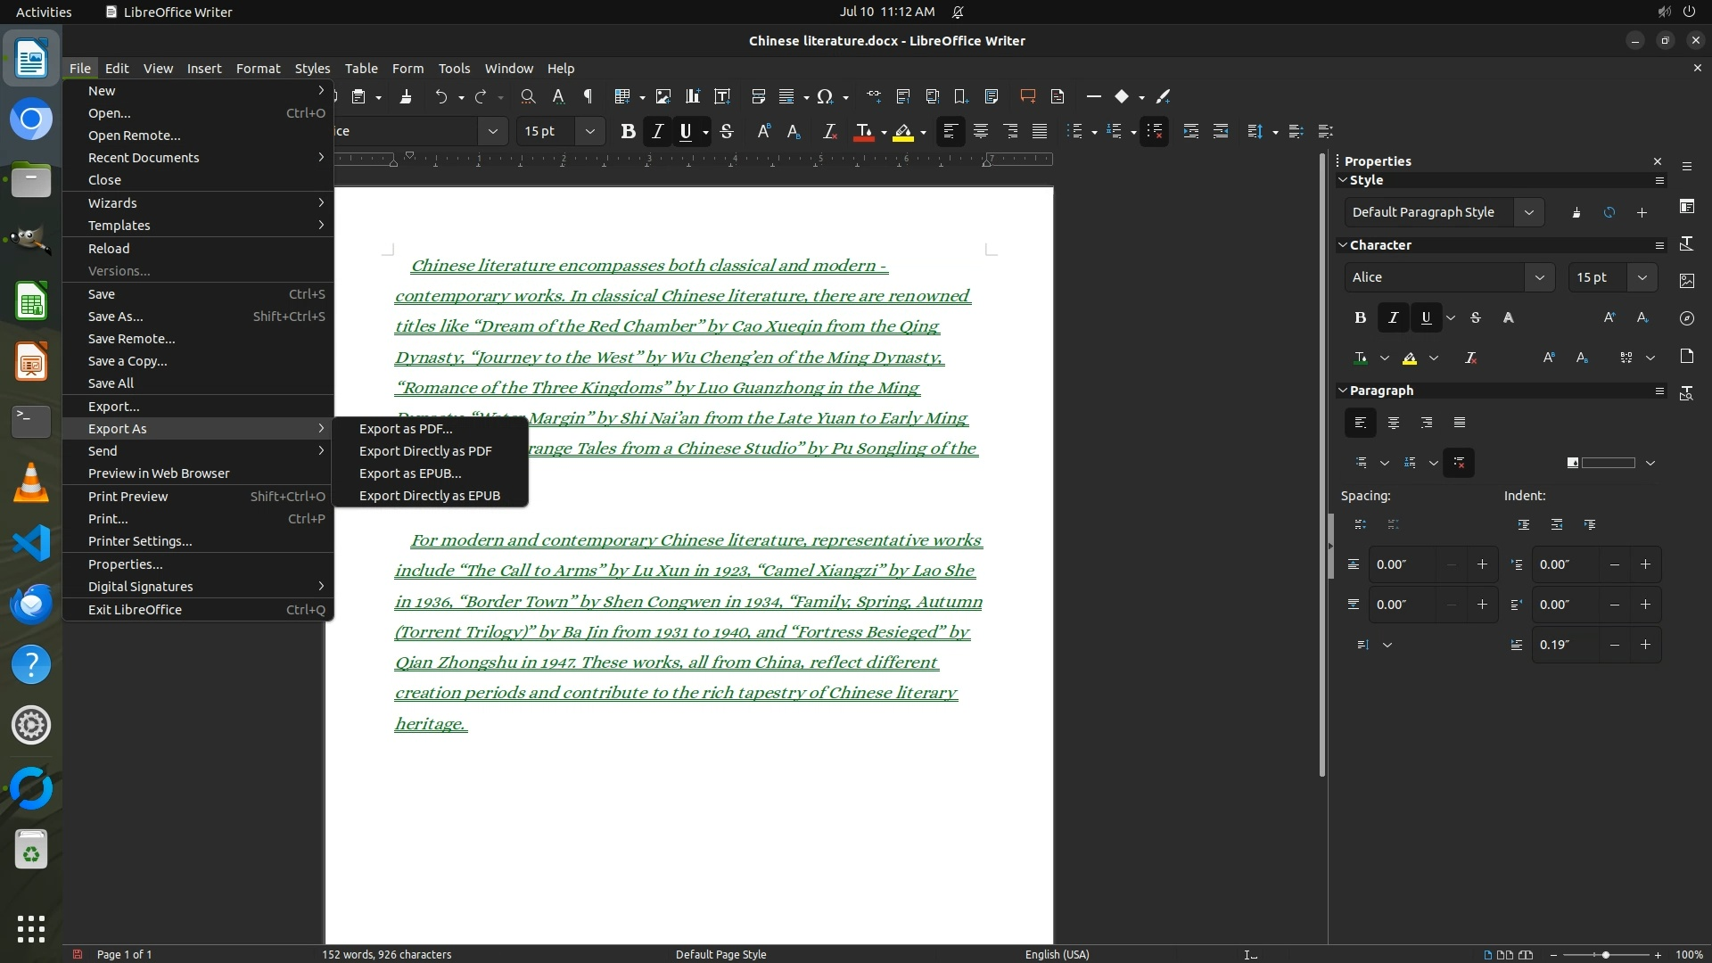Click the Insert Special Character omega icon
This screenshot has height=963, width=1712.
825,96
